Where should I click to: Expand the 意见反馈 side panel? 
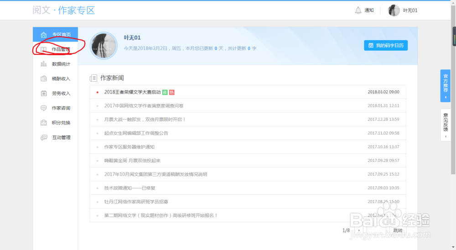pos(446,125)
